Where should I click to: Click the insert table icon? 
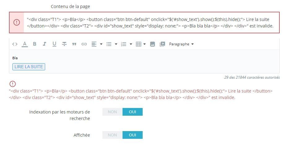pyautogui.click(x=138, y=44)
